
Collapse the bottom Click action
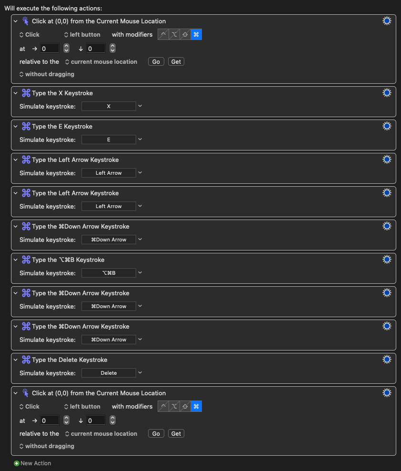(16, 393)
